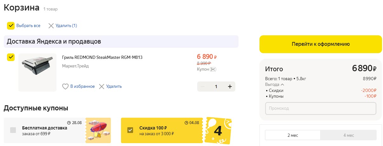Open the grill product thumbnail image
Image resolution: width=383 pixels, height=146 pixels.
(37, 72)
